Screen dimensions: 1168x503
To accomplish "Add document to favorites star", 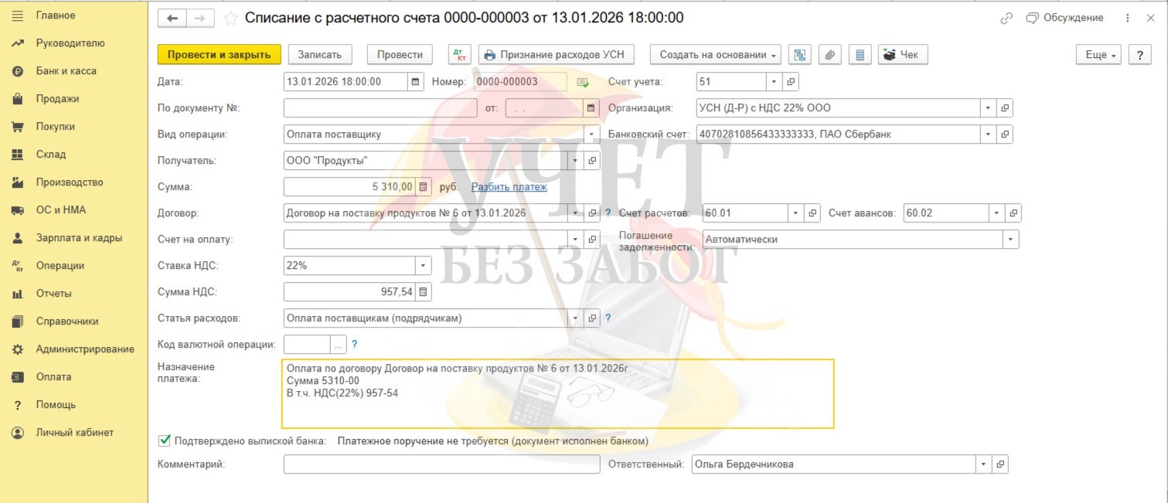I will point(230,18).
